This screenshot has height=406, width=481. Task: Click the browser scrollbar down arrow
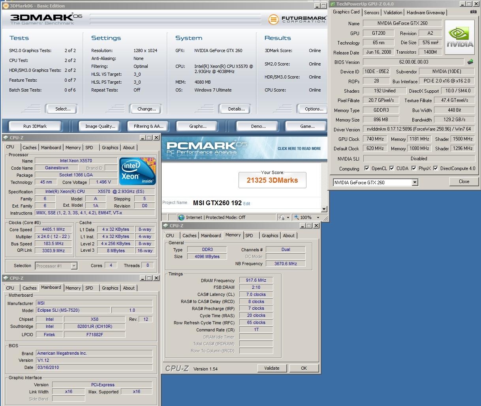point(324,209)
